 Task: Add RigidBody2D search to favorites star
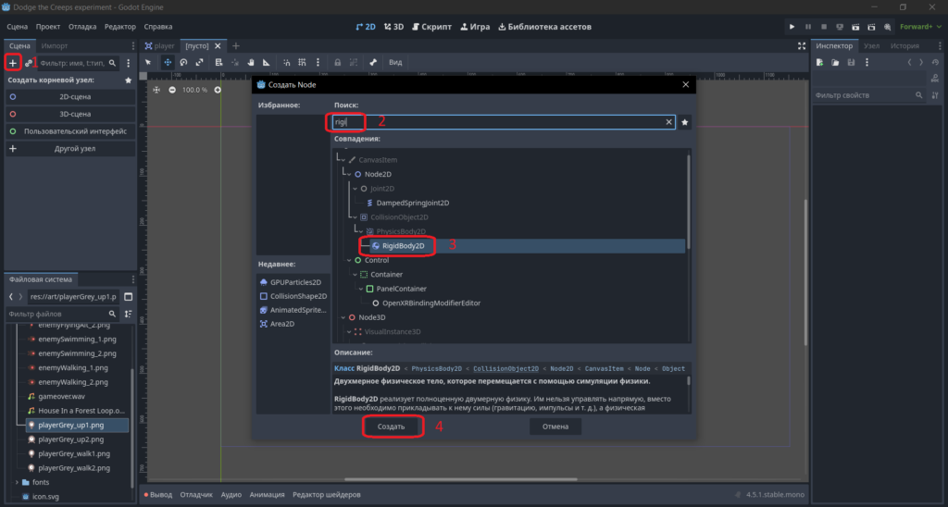click(x=685, y=122)
